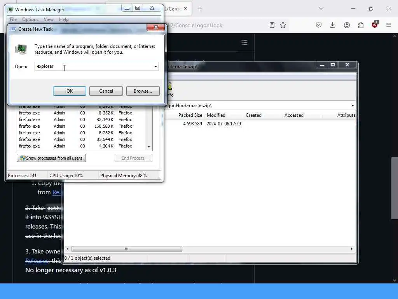Open Task Manager Options menu
The width and height of the screenshot is (398, 299).
(30, 19)
